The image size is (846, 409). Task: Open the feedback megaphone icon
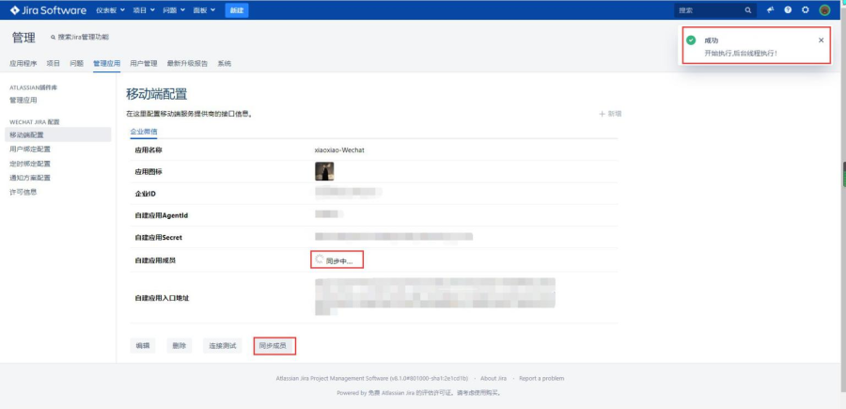771,10
